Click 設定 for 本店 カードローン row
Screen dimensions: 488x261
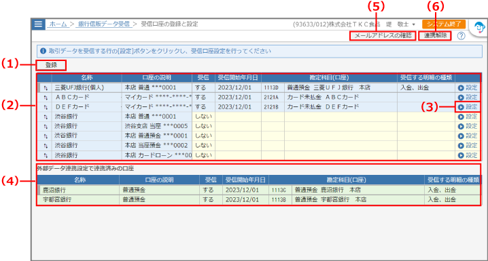[468, 155]
